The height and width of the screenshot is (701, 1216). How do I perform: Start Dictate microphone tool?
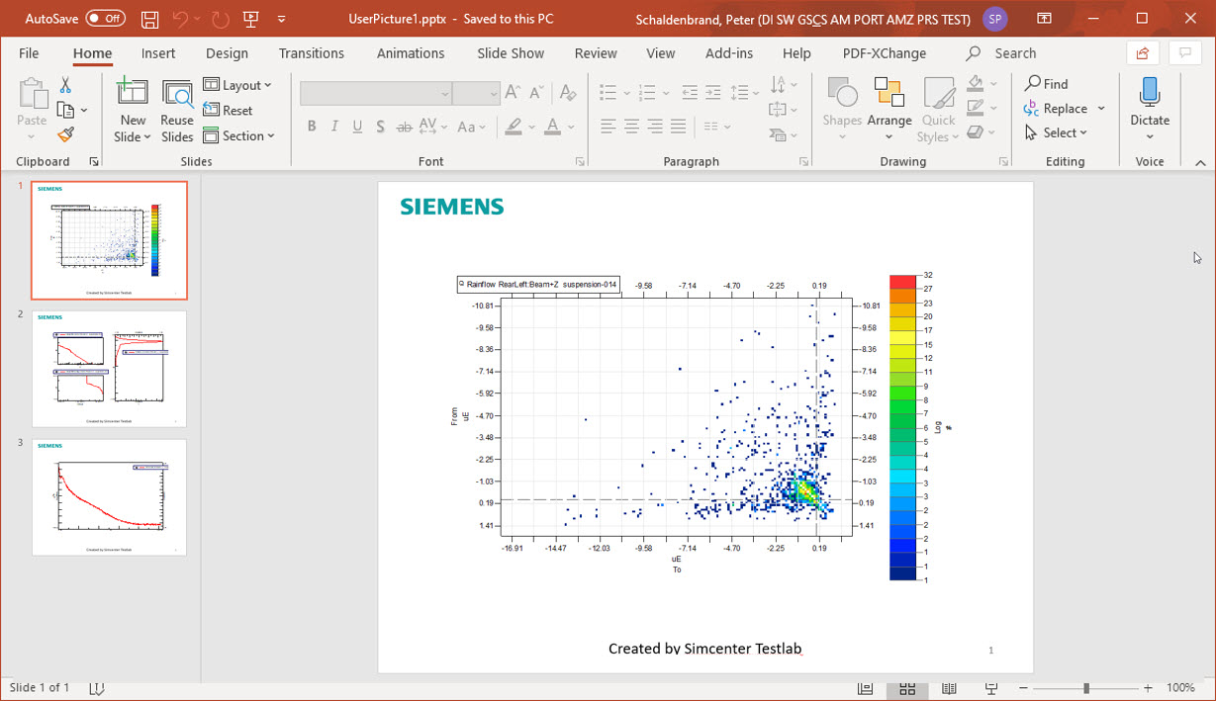point(1150,107)
